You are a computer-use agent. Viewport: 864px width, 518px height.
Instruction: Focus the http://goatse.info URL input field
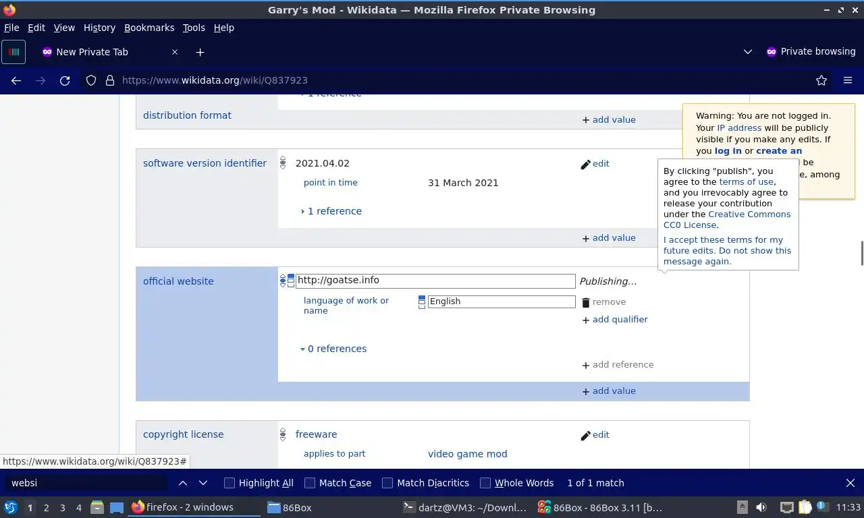click(435, 281)
